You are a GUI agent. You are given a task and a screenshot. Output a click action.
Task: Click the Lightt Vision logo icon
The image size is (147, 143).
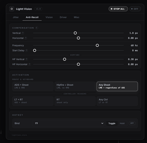pyautogui.click(x=12, y=9)
